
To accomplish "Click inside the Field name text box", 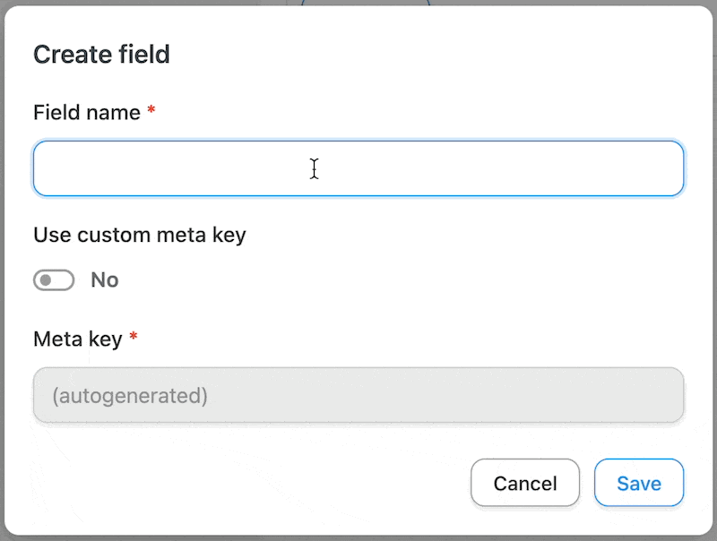I will coord(358,168).
